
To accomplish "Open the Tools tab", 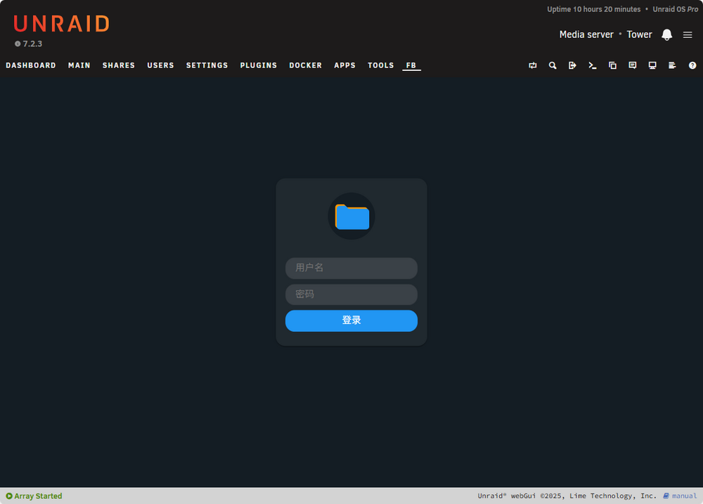I will tap(380, 65).
